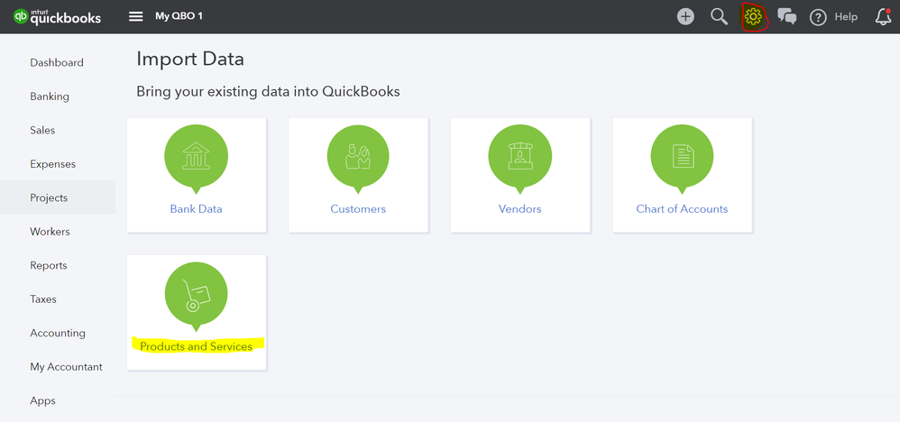Click the Bank Data building icon
Image resolution: width=900 pixels, height=422 pixels.
[x=196, y=157]
